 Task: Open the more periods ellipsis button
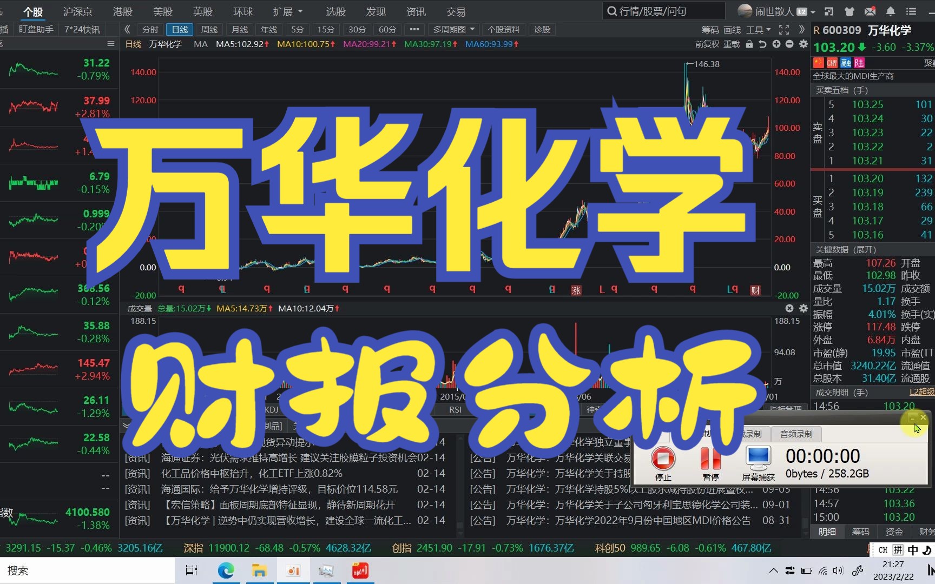414,30
